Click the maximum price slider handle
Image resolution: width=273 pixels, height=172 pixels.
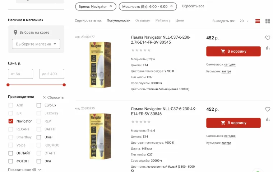pos(64,85)
